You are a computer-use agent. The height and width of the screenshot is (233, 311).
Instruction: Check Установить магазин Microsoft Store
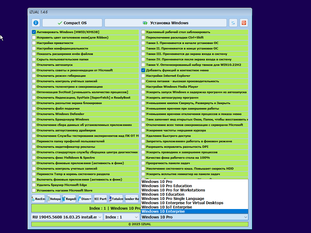click(x=34, y=191)
